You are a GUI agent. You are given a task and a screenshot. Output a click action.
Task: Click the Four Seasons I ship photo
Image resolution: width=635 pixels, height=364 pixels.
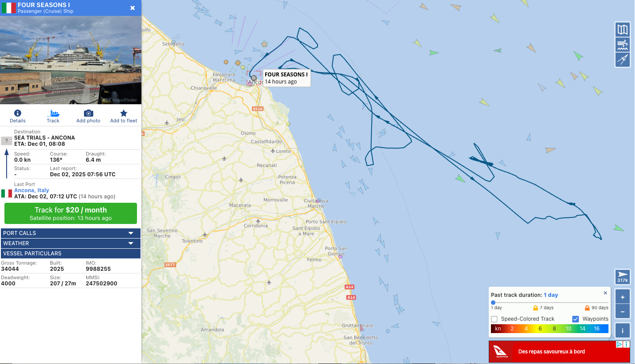[71, 60]
